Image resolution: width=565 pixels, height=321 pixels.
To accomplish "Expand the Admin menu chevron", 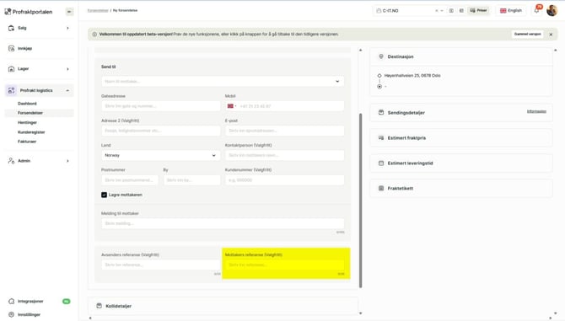I will (x=67, y=161).
